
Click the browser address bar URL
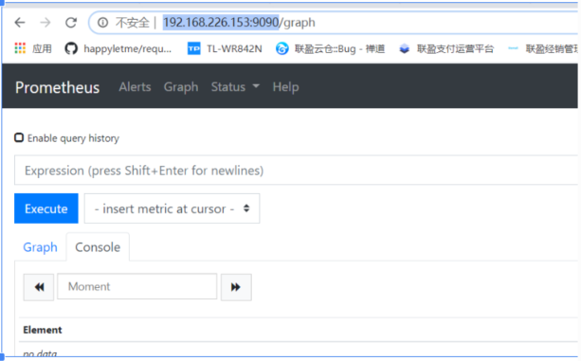(x=239, y=23)
